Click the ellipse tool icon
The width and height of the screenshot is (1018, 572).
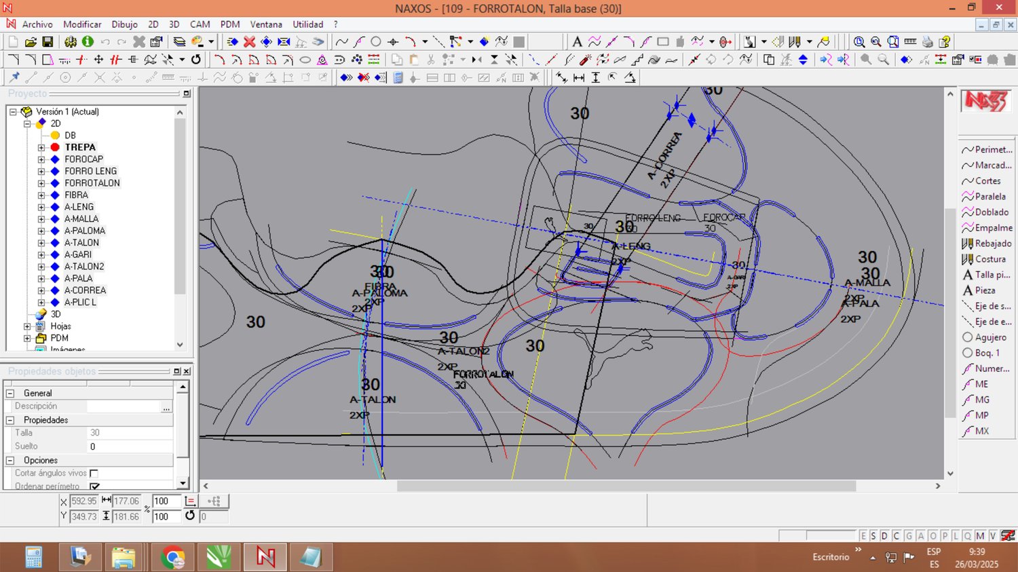click(305, 60)
